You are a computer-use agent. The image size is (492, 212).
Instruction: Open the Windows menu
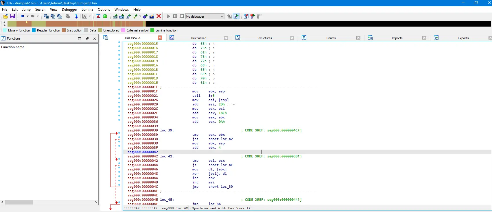point(121,10)
